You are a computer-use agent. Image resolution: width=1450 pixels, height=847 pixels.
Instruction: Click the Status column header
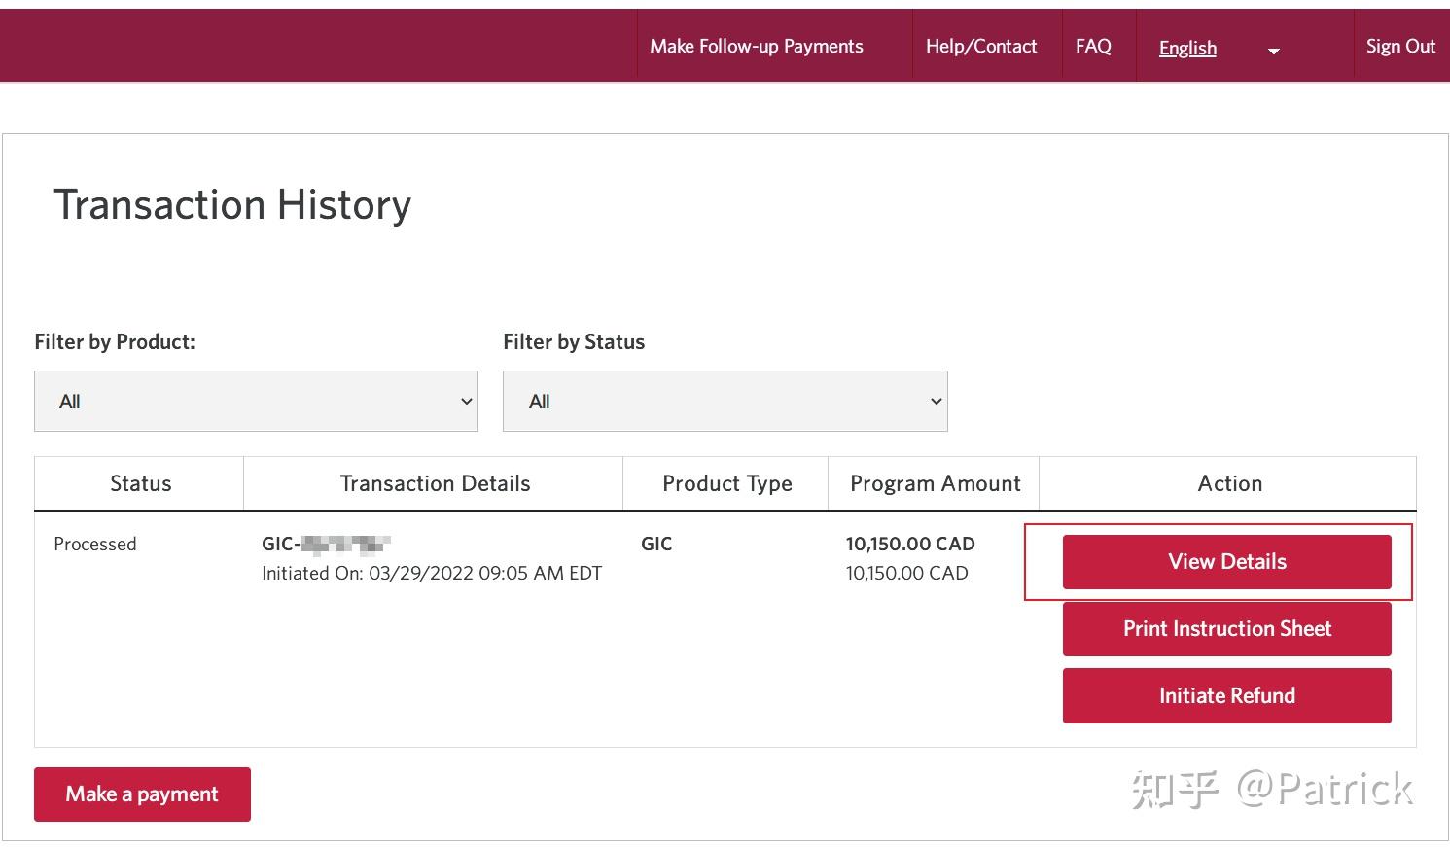pyautogui.click(x=140, y=484)
